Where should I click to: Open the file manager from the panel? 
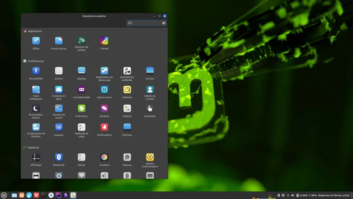(14, 195)
